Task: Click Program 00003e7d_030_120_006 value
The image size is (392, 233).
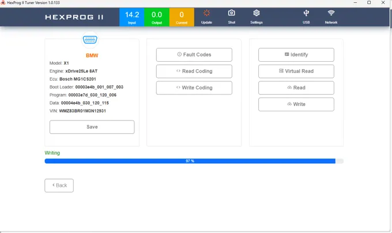Action: (92, 95)
